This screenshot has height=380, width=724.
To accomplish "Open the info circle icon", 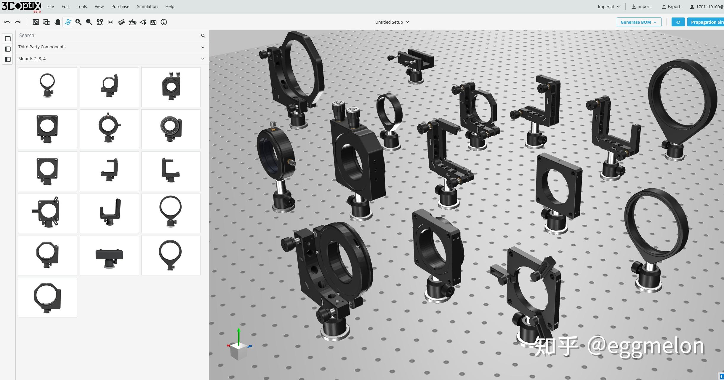I will [x=164, y=22].
